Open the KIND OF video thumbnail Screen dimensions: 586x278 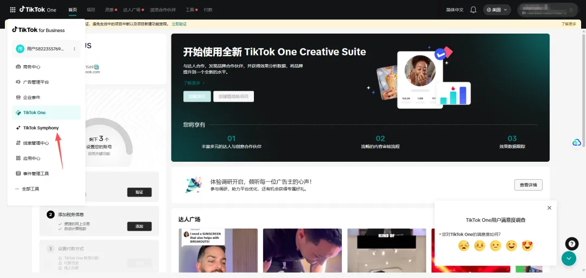(387, 250)
